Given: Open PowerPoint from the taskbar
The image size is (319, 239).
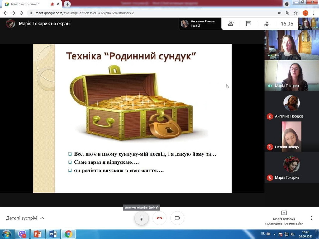Looking at the screenshot, I should tap(38, 234).
